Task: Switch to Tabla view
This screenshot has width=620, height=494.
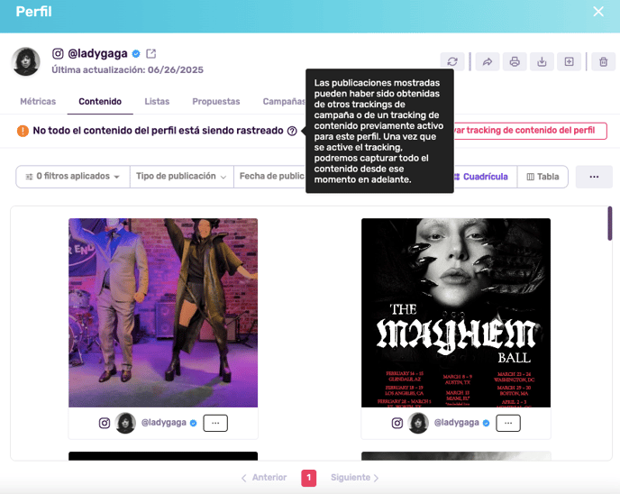Action: tap(542, 177)
